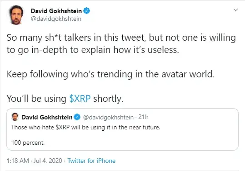Select David Gokhshtein's name in quoted tweet

point(47,117)
